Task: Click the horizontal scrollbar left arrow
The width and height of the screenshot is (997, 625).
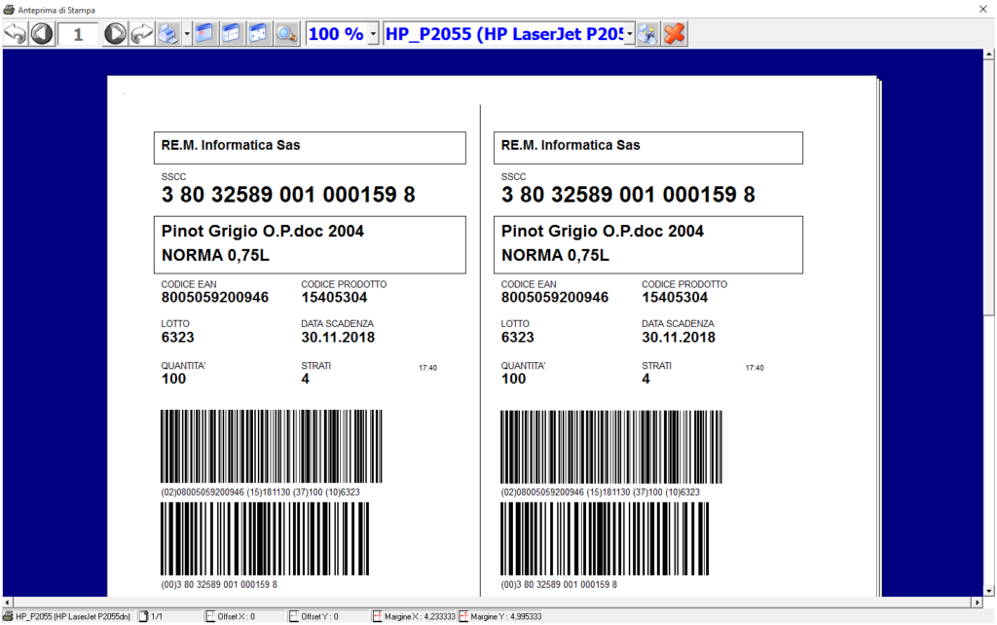Action: 8,602
